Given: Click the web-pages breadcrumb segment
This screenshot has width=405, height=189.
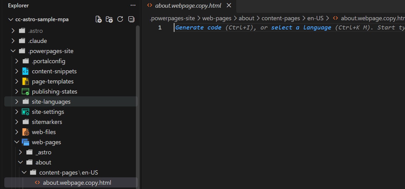Looking at the screenshot, I should [217, 18].
